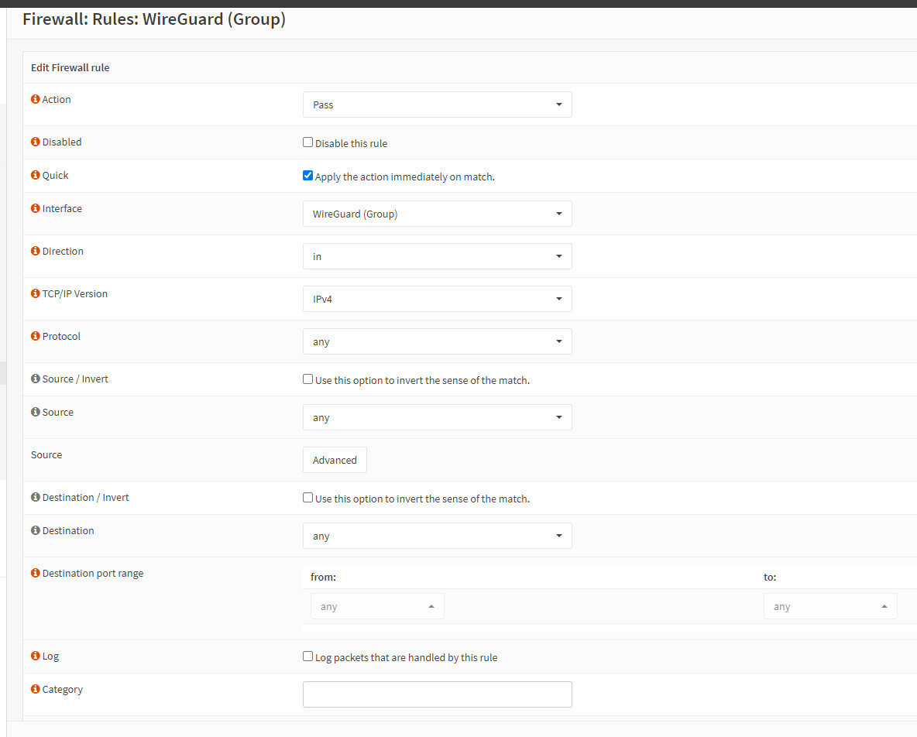The width and height of the screenshot is (917, 737).
Task: Click the info icon beside Destination port range
Action: pos(35,573)
